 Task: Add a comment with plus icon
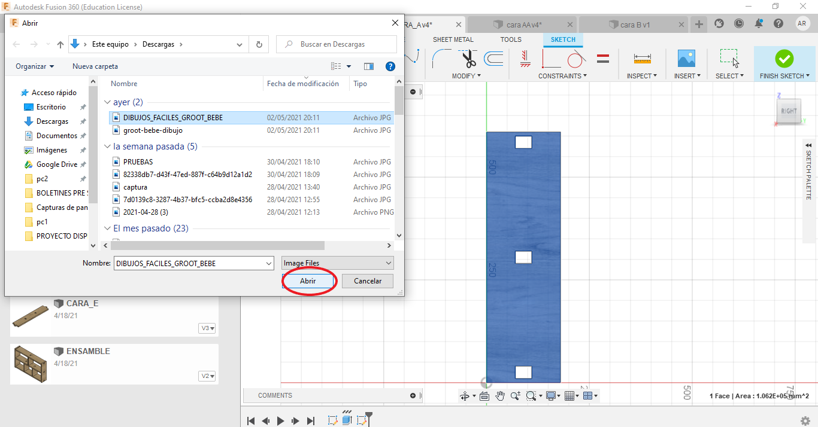tap(413, 395)
